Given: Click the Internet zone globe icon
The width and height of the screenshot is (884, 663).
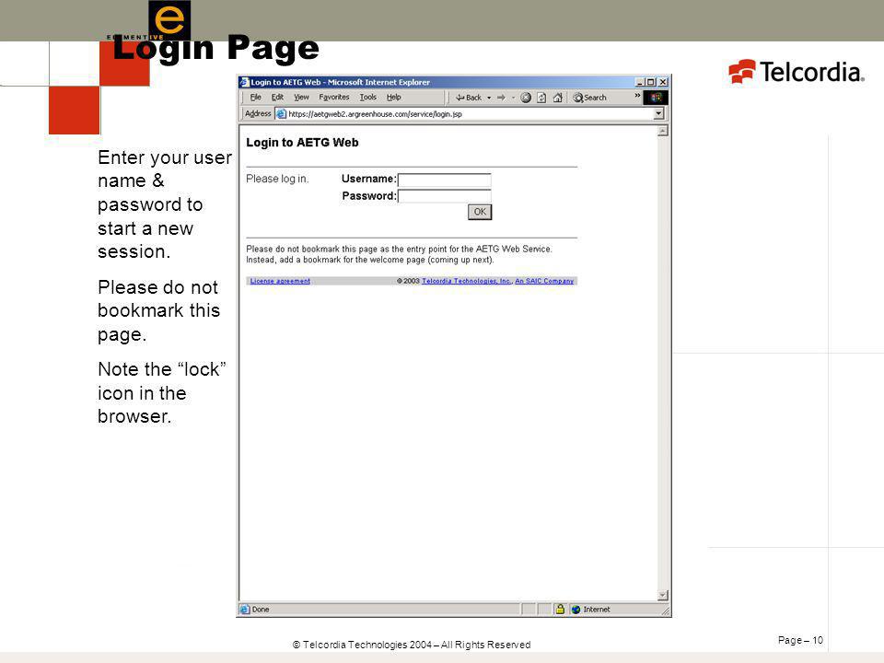Looking at the screenshot, I should click(x=576, y=610).
